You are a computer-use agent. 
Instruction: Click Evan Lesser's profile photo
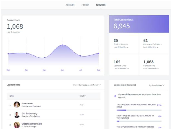(x=17, y=105)
